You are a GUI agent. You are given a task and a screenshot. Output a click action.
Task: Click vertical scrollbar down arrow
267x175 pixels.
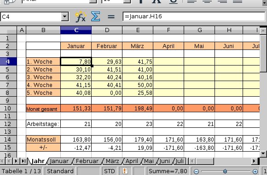(263, 153)
